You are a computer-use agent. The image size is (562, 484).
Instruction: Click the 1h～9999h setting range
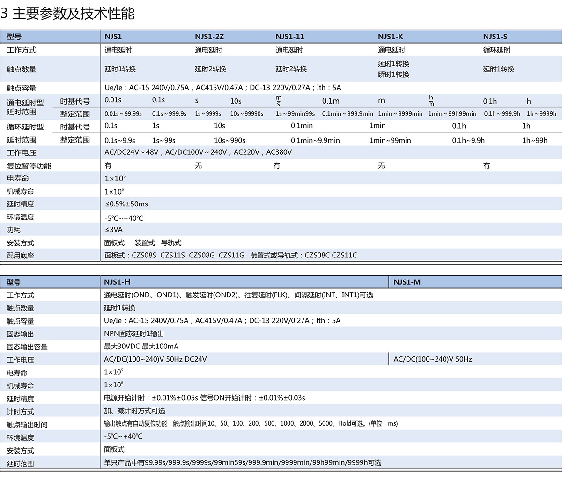point(541,114)
